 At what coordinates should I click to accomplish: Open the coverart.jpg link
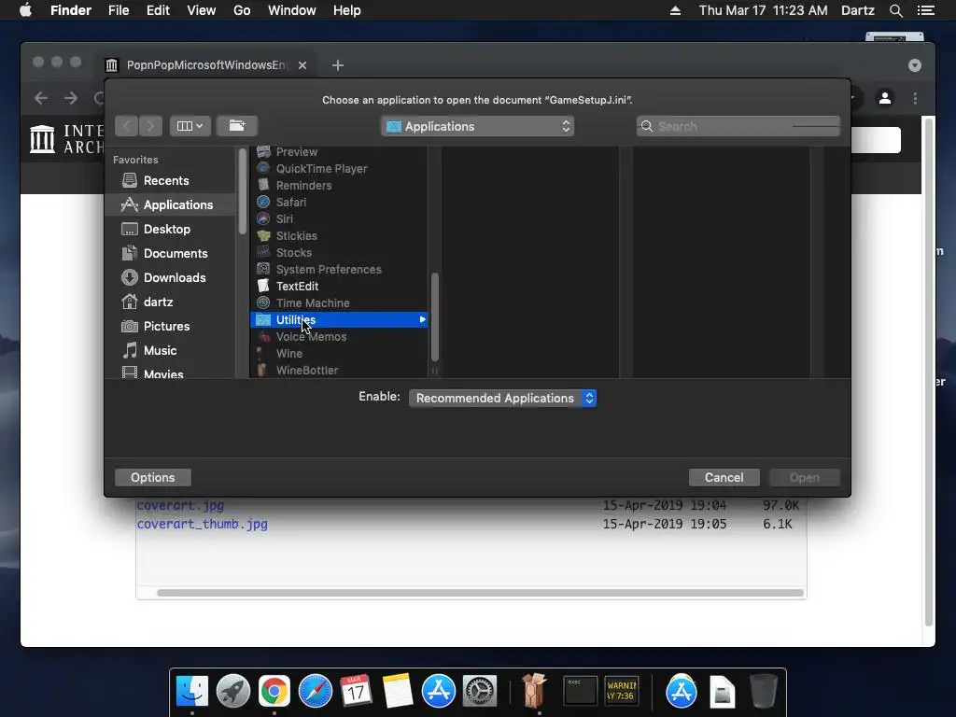coord(180,505)
